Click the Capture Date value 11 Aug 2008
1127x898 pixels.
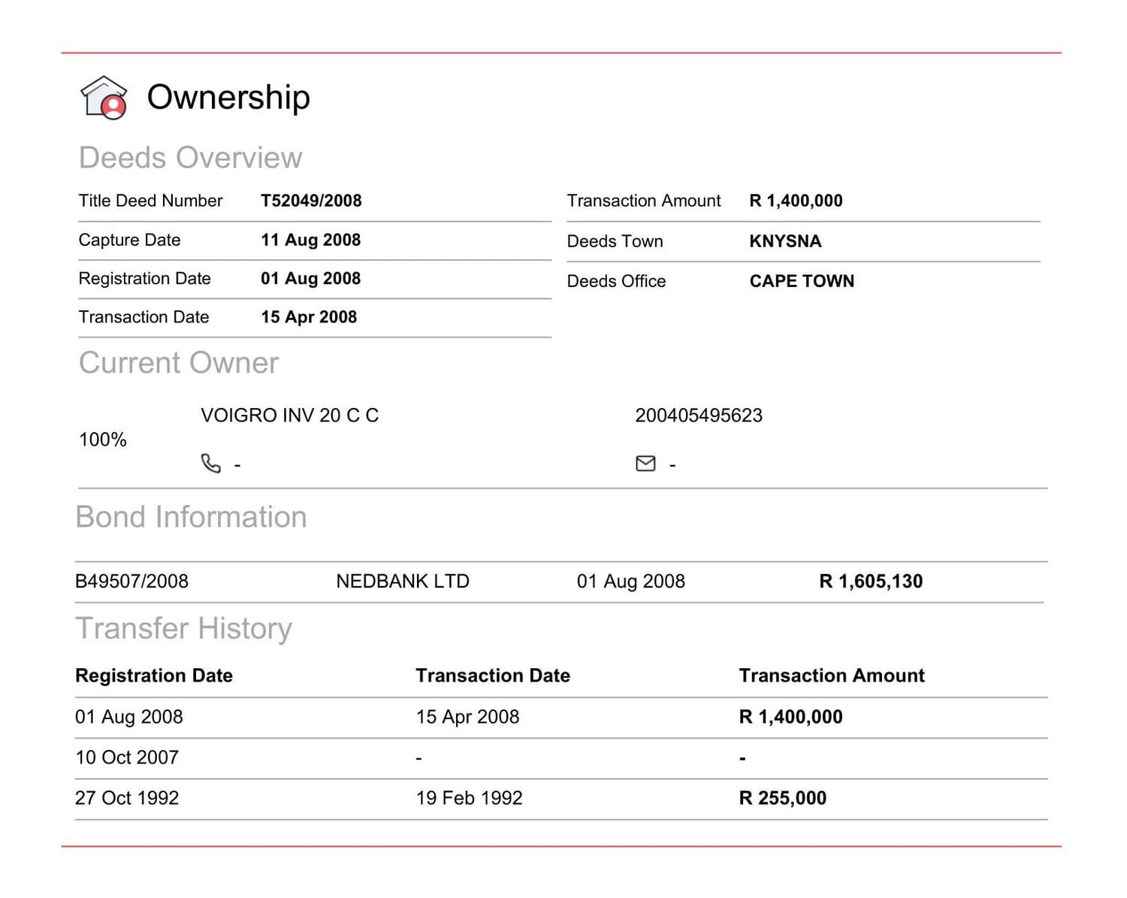[310, 240]
